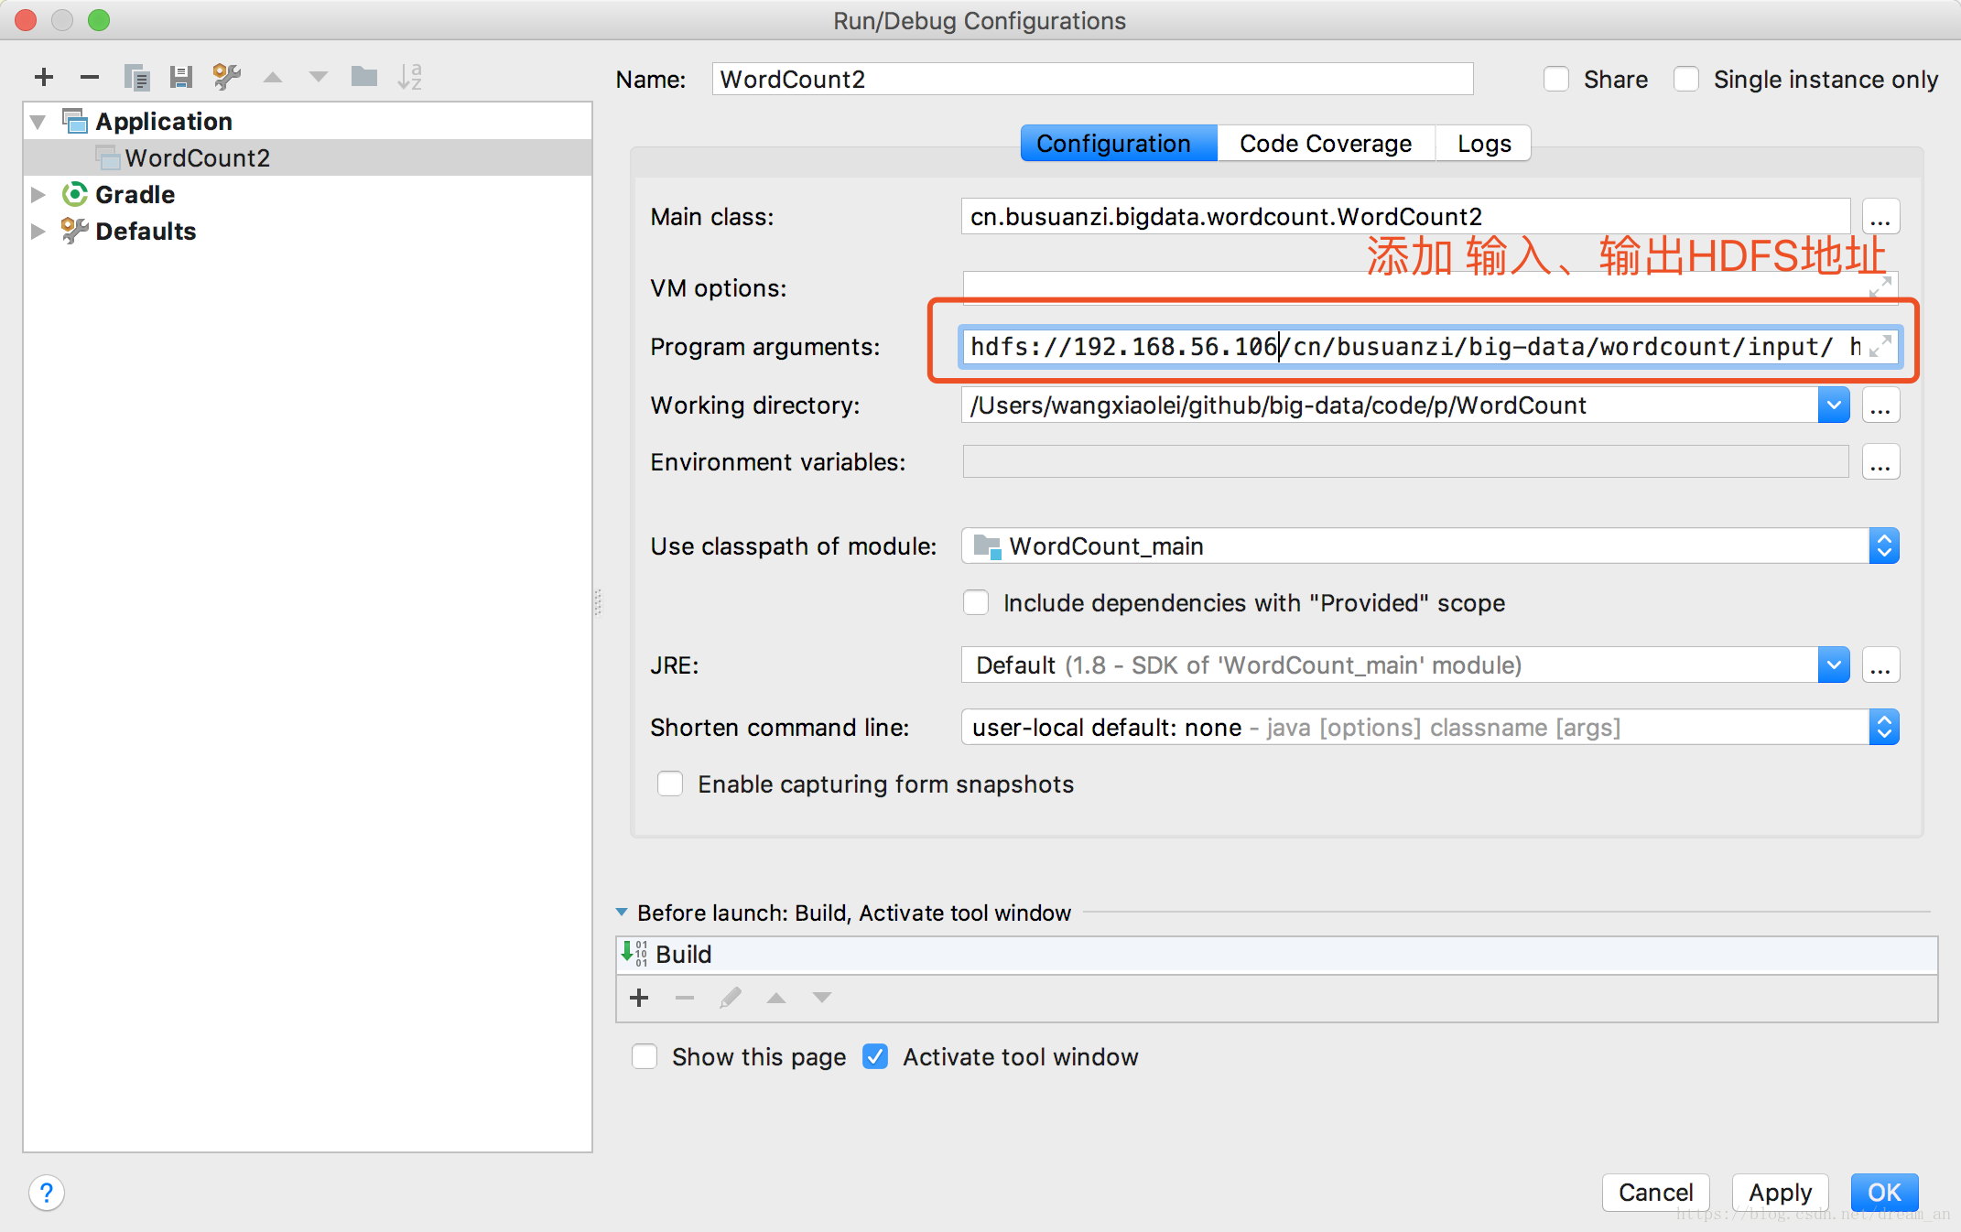
Task: Create new folder for configurations
Action: [x=364, y=77]
